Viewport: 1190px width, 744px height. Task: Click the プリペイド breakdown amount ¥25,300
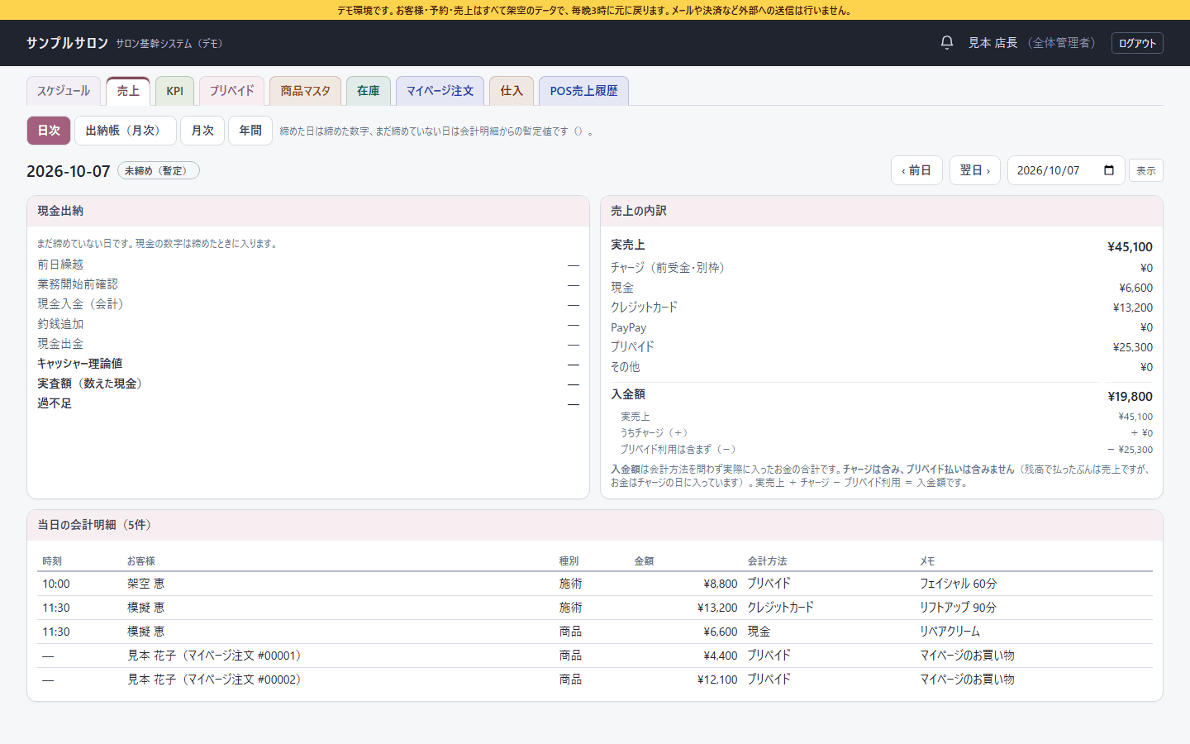pos(1133,347)
